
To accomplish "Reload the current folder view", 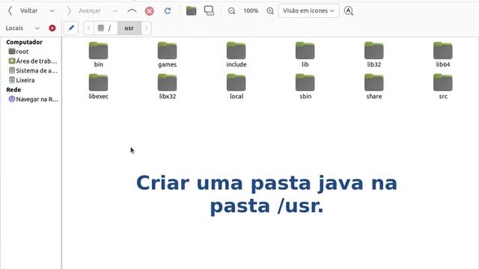I will coord(168,11).
